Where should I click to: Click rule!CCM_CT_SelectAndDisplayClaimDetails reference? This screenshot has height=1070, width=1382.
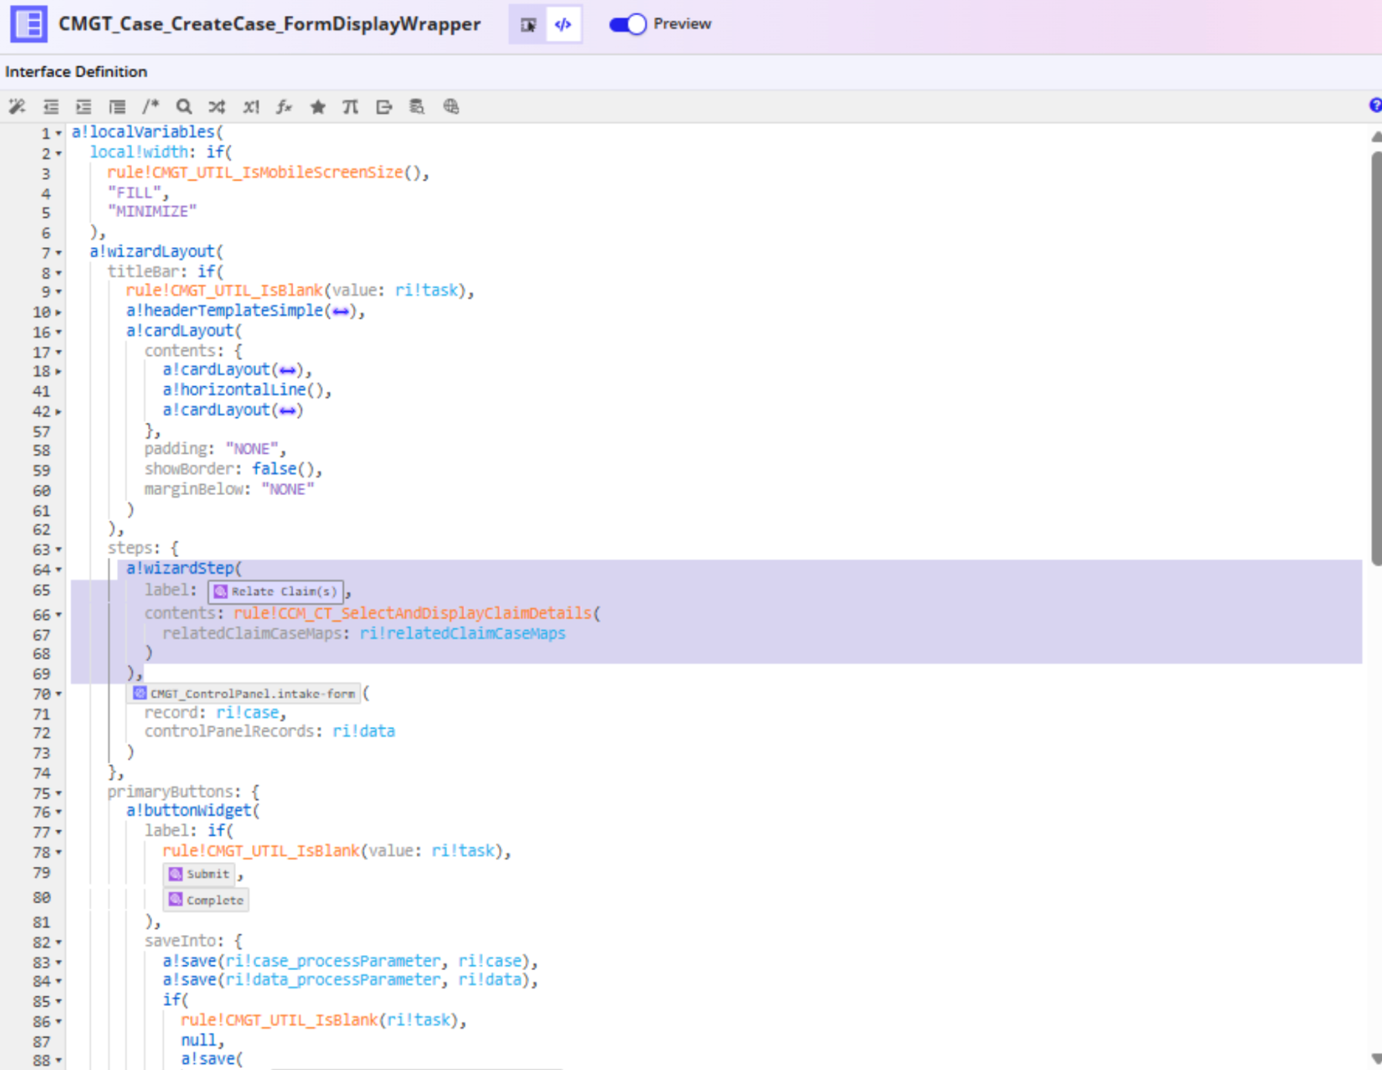coord(412,613)
